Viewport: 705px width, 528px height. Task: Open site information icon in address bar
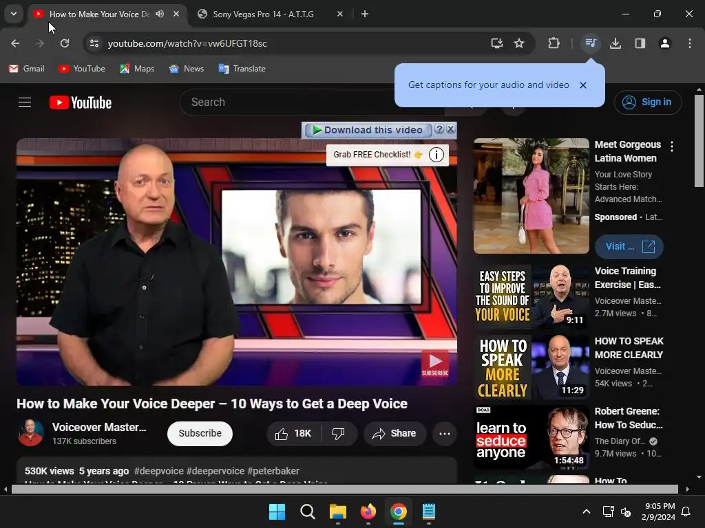pos(94,43)
